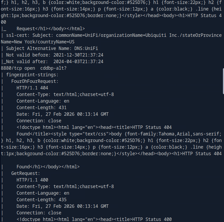Screen dimensions: 224x222
Task: Click the Content-Length: 431 line
Action: (x=42, y=108)
